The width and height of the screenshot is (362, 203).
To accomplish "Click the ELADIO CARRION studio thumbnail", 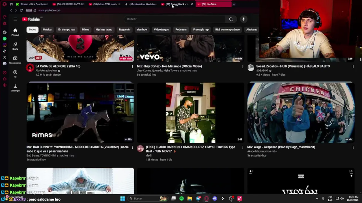I will click(191, 113).
